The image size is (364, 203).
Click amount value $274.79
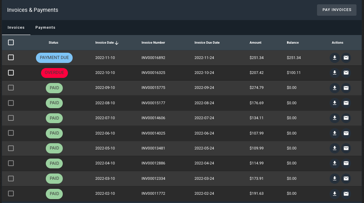click(257, 88)
